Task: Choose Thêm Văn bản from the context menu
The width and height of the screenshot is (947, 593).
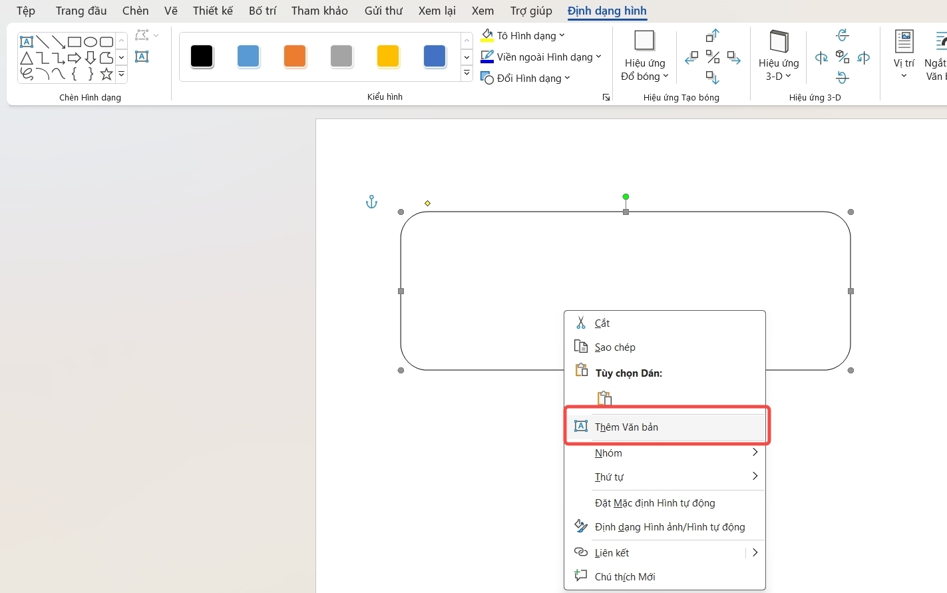Action: [x=665, y=427]
